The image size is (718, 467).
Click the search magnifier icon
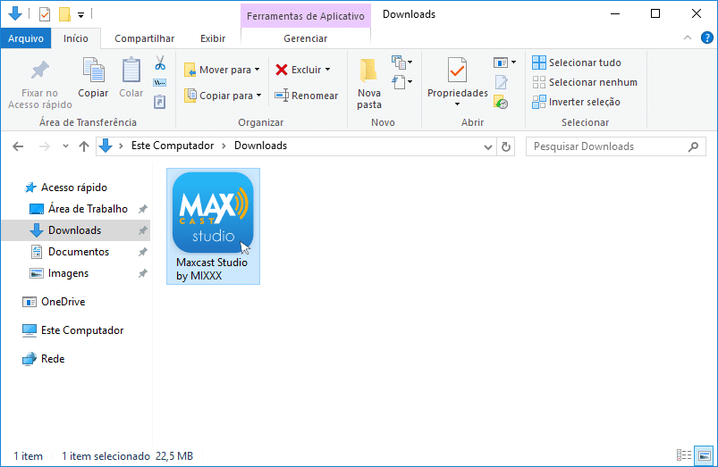point(694,146)
